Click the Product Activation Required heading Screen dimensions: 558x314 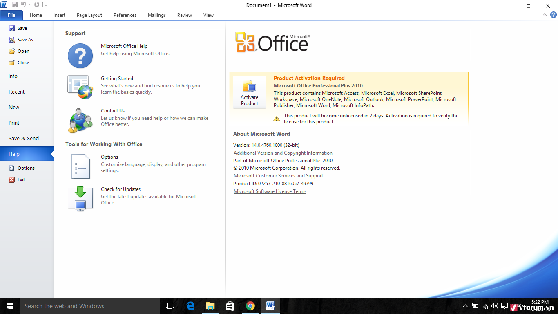tap(309, 78)
